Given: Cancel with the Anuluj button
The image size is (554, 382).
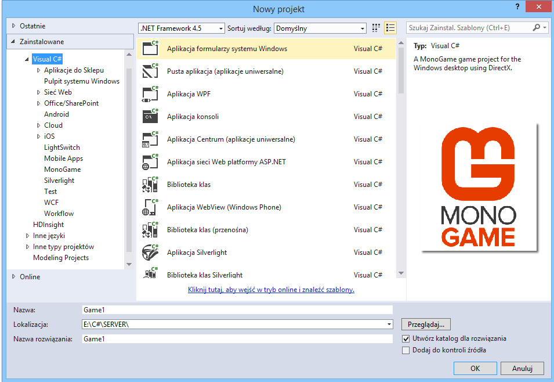Looking at the screenshot, I should point(522,368).
